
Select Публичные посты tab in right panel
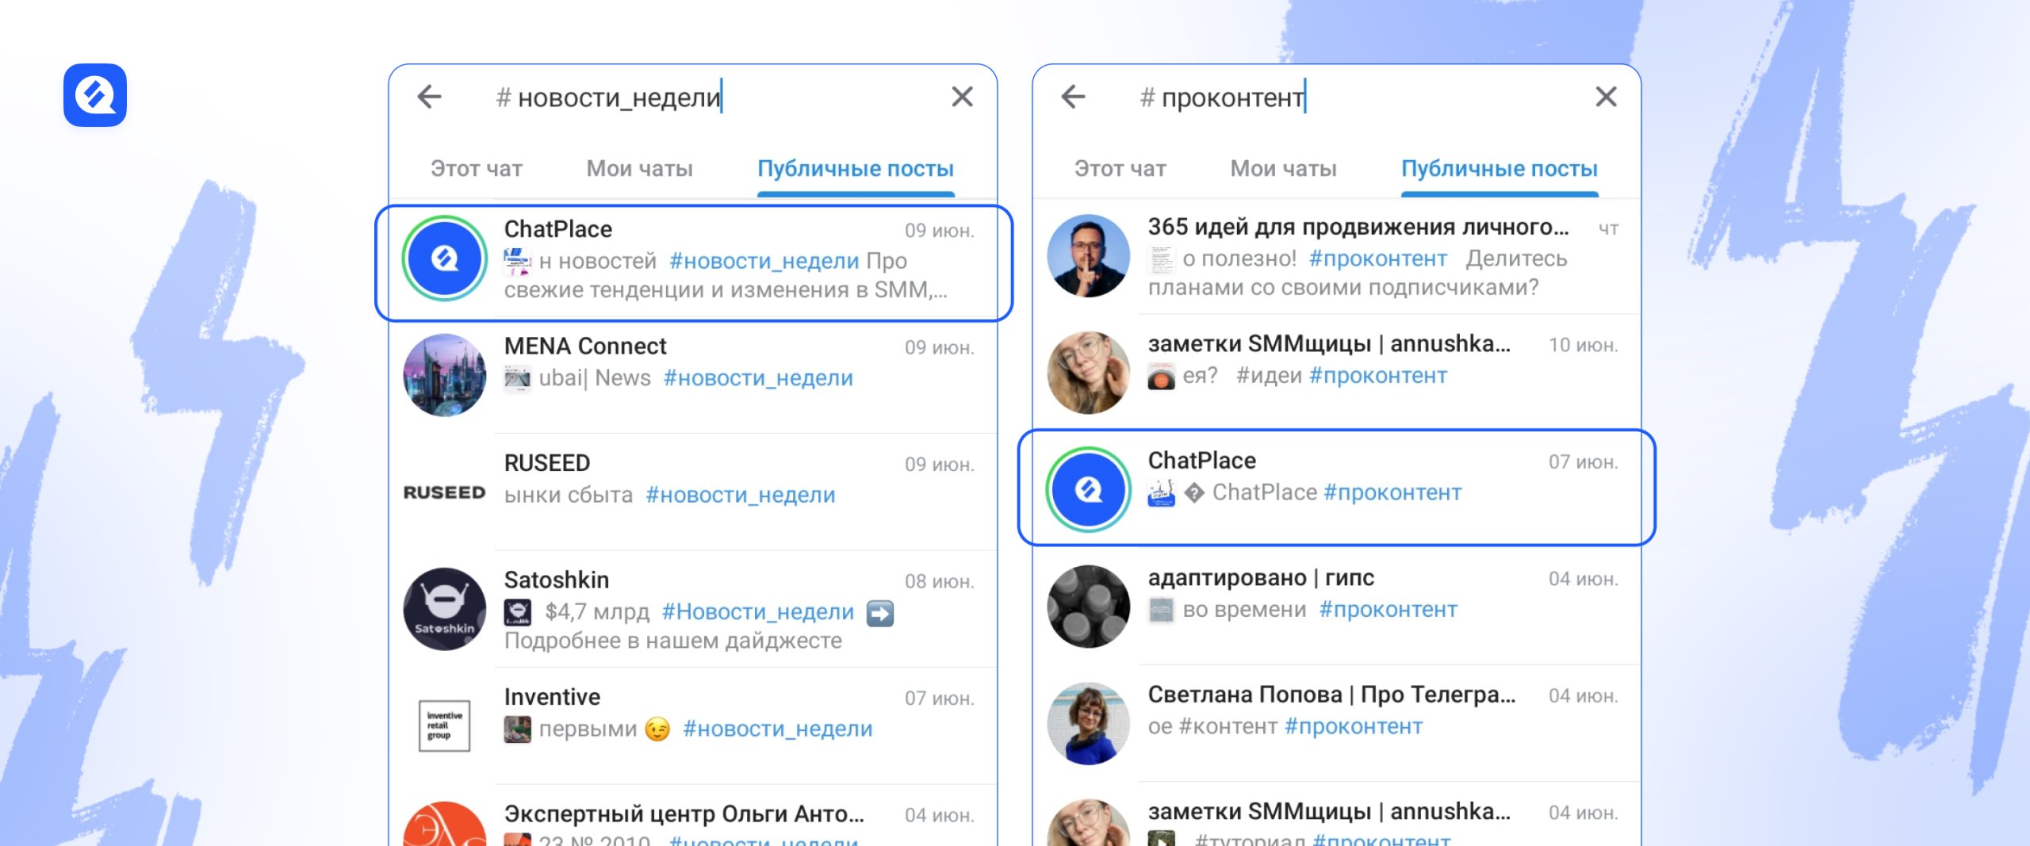click(1500, 169)
